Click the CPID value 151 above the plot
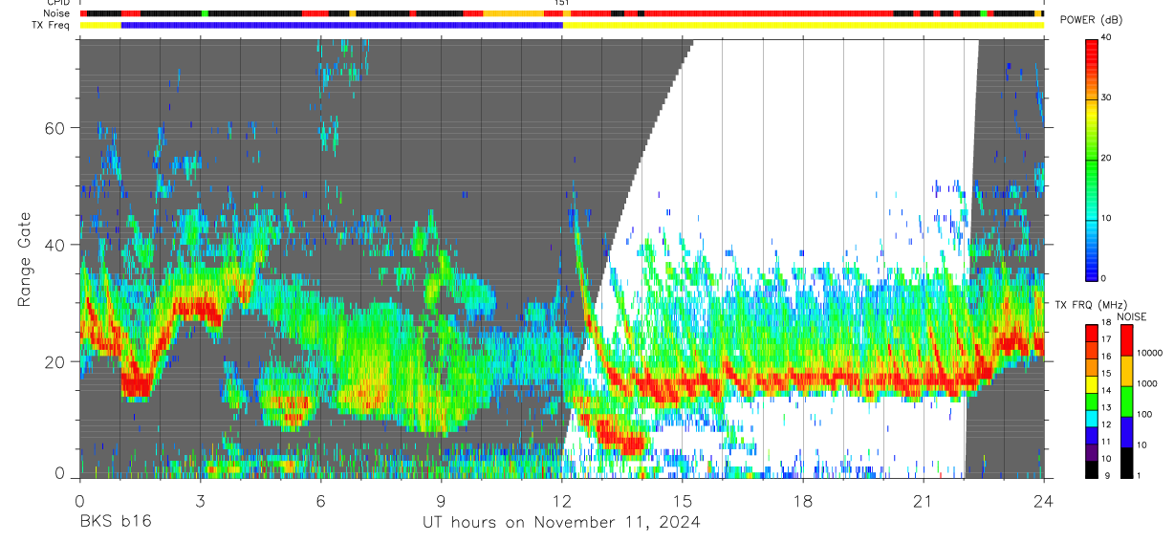Screen dimensions: 1174x542 pos(562,3)
